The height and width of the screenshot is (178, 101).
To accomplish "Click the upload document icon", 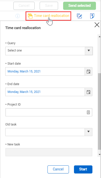I will tap(92, 16).
